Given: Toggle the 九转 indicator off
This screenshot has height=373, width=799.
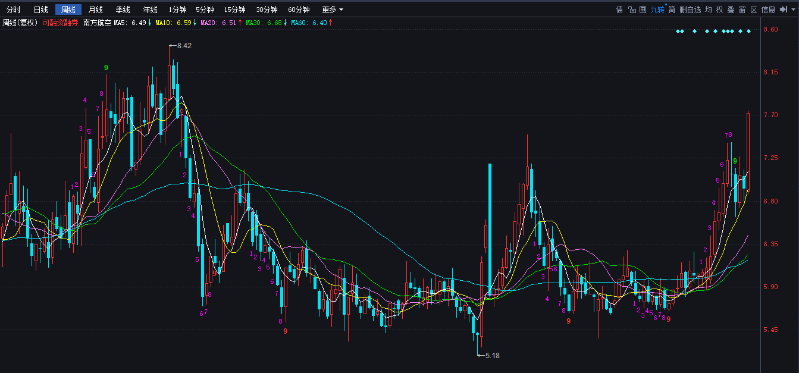Looking at the screenshot, I should click(657, 10).
